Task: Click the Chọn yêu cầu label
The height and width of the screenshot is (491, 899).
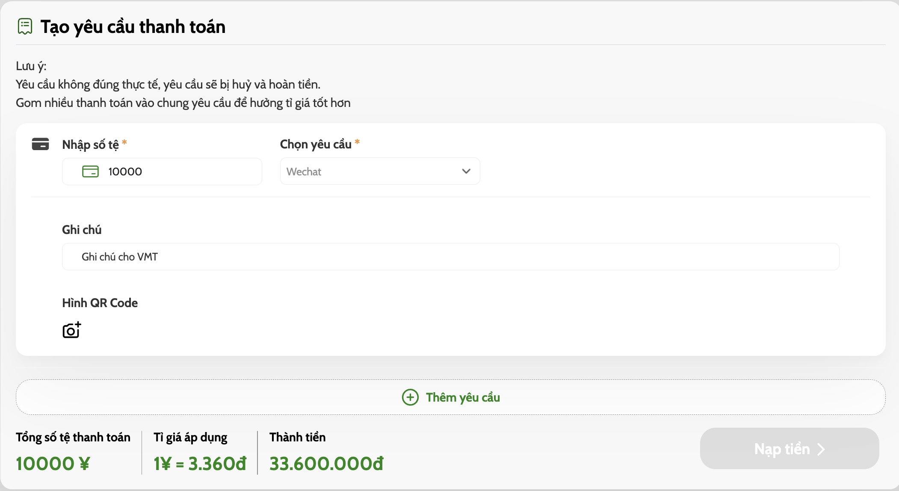Action: 316,145
